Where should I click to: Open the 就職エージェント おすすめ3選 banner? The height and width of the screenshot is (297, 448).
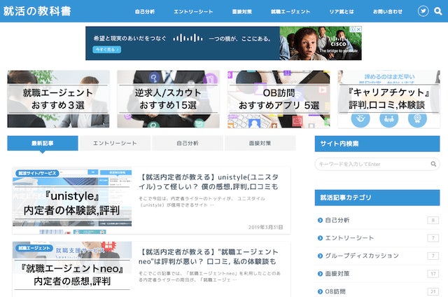tap(58, 99)
